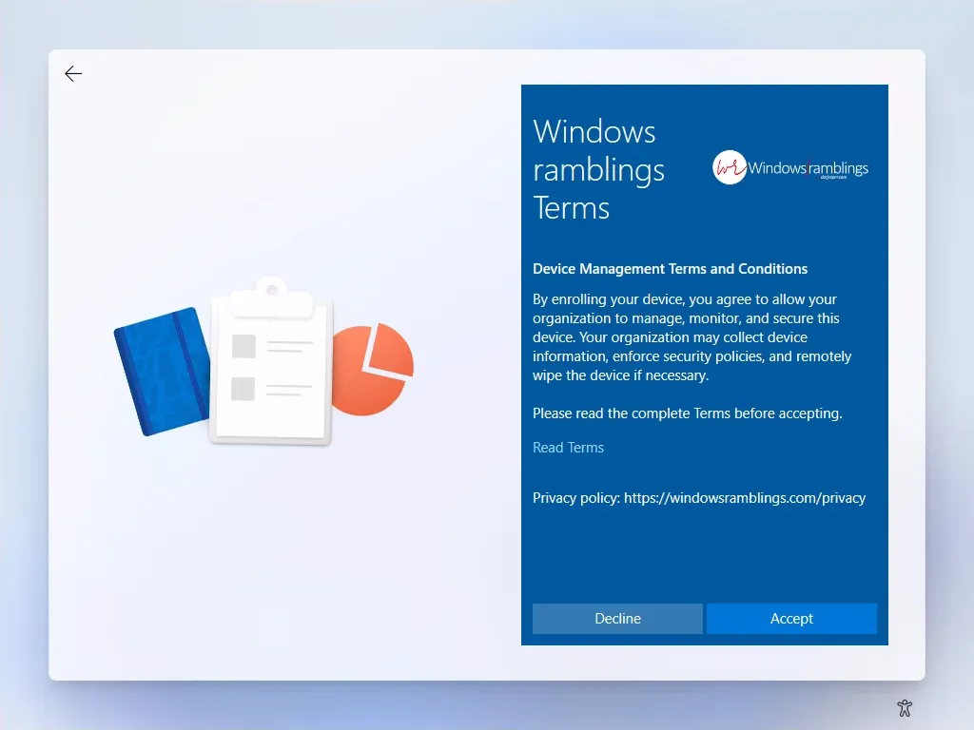Go back using the arrow icon
974x730 pixels.
click(73, 74)
